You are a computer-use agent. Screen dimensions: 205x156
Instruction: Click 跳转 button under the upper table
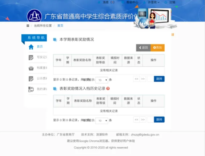pos(159,79)
